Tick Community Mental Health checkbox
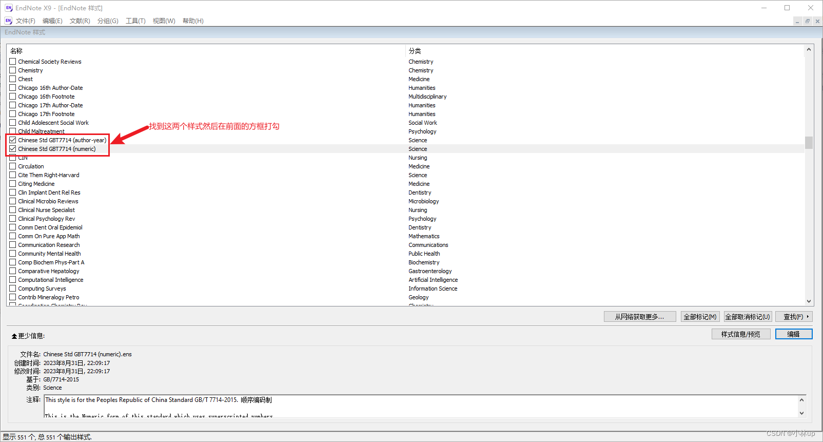Viewport: 823px width, 442px height. tap(13, 253)
